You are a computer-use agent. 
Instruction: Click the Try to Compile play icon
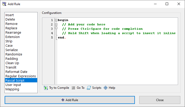pyautogui.click(x=46, y=88)
